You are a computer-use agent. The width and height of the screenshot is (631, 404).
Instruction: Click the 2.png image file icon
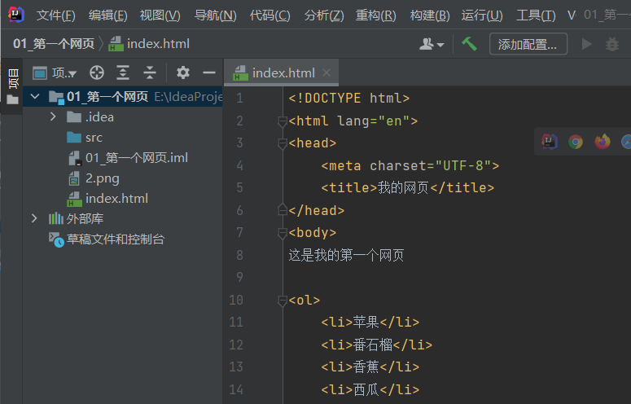click(74, 178)
